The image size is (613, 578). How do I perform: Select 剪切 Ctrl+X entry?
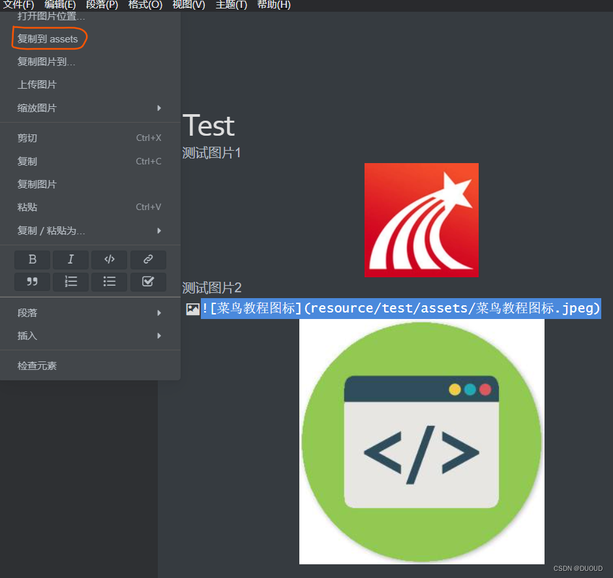(90, 138)
